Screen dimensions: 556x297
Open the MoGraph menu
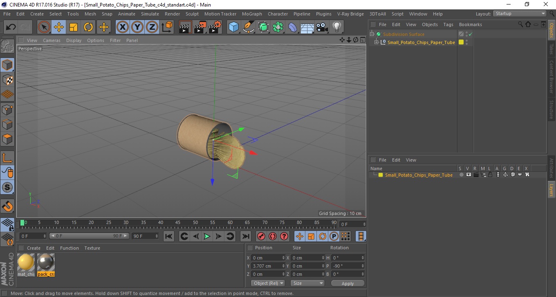[252, 14]
